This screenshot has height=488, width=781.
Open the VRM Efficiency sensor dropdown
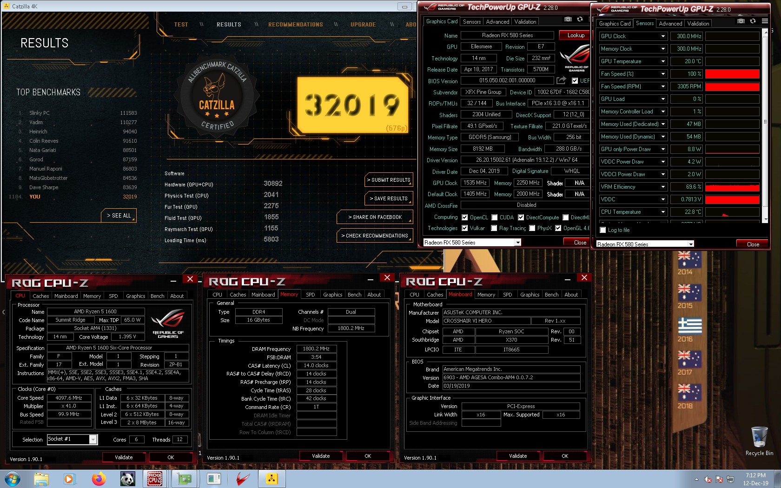[663, 187]
